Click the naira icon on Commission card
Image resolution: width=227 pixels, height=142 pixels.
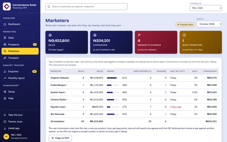95,35
